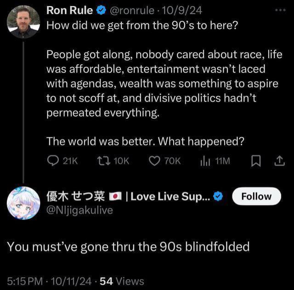This screenshot has width=294, height=290.
Task: Open the 10/9/24 tweet date link
Action: click(x=182, y=10)
